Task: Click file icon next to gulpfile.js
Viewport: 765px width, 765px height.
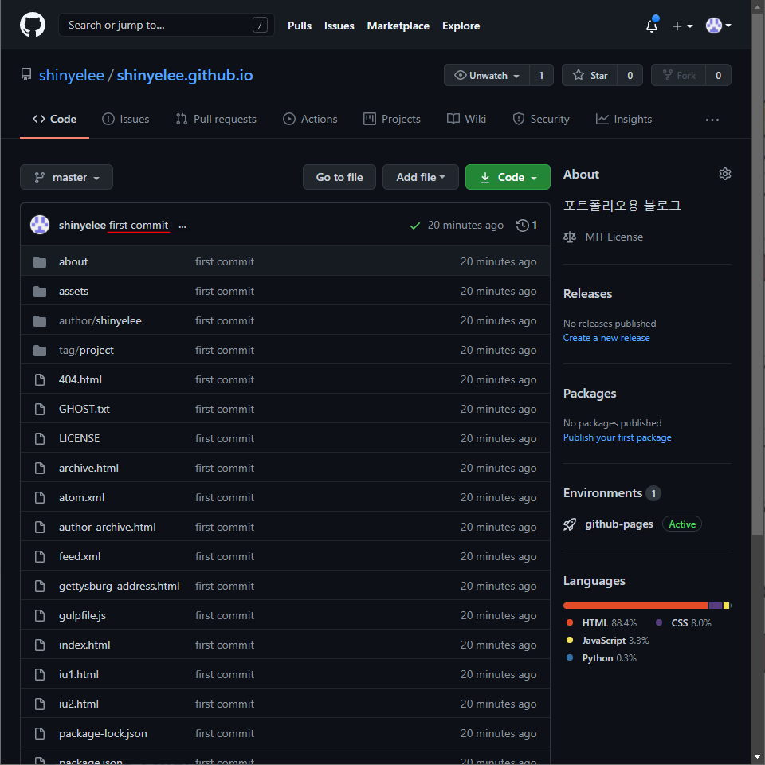Action: [x=40, y=616]
